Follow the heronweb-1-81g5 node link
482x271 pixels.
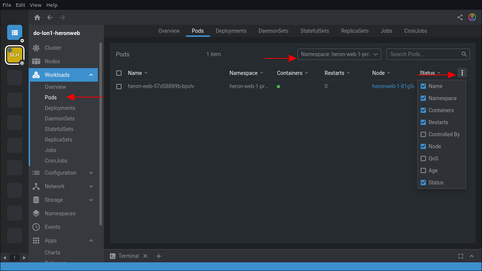(393, 86)
